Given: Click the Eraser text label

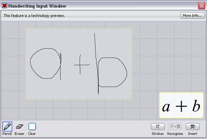Looking at the screenshot, I should 19,134.
